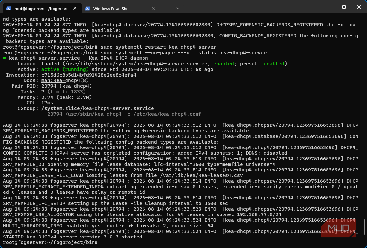
Task: Click the 'Memory: 2.7M (peak: 2.7M)' line
Action: [55, 97]
